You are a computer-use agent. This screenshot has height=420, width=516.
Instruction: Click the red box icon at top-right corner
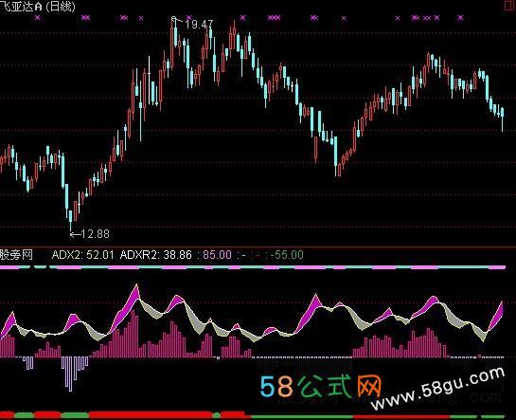[509, 6]
